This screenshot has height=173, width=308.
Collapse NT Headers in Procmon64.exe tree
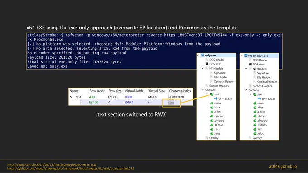click(246, 69)
